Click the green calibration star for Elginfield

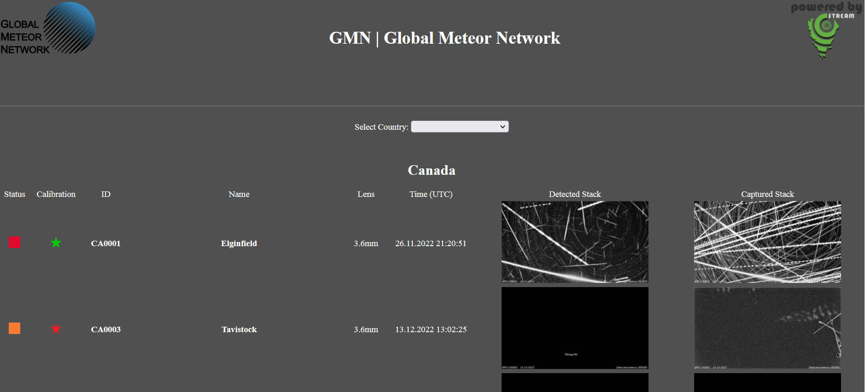click(x=56, y=242)
